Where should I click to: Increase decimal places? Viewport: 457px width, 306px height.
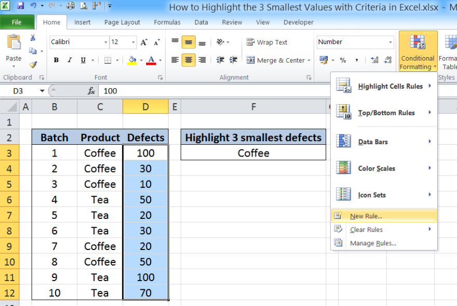(x=374, y=60)
